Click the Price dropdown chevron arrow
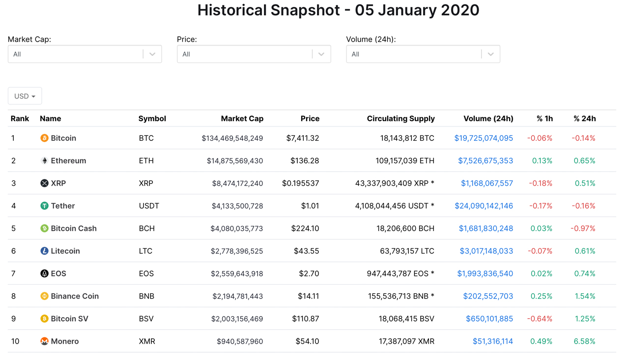629x353 pixels. [x=321, y=54]
